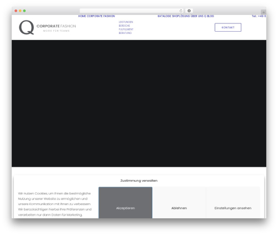The width and height of the screenshot is (278, 235).
Task: Open Fulfillment submenu link
Action: click(x=126, y=29)
